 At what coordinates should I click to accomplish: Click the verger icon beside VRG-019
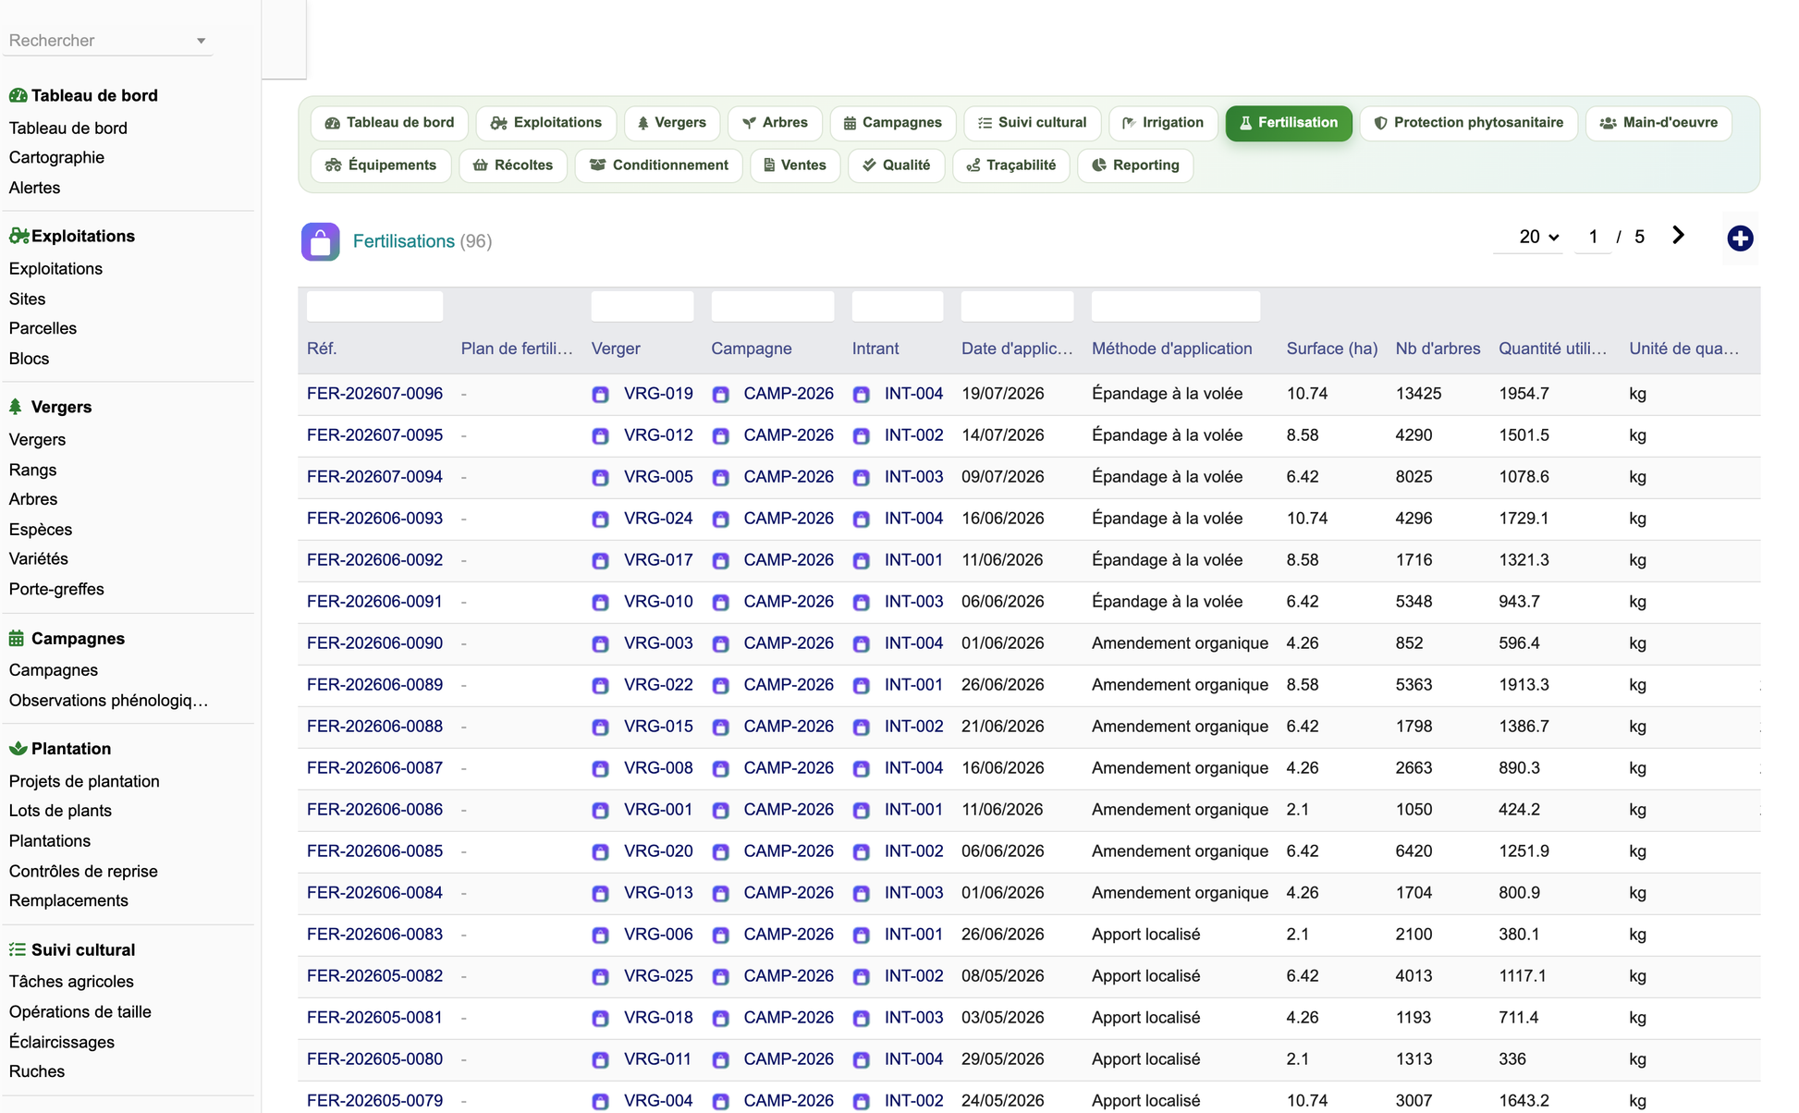600,395
